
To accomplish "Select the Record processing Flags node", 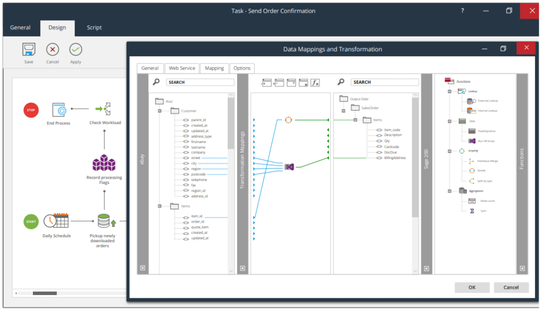I will coord(104,163).
